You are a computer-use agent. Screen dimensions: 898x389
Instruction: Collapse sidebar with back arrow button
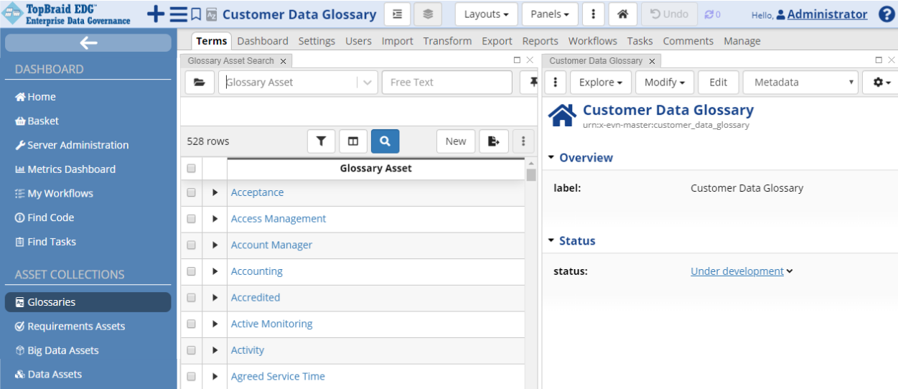click(x=88, y=43)
